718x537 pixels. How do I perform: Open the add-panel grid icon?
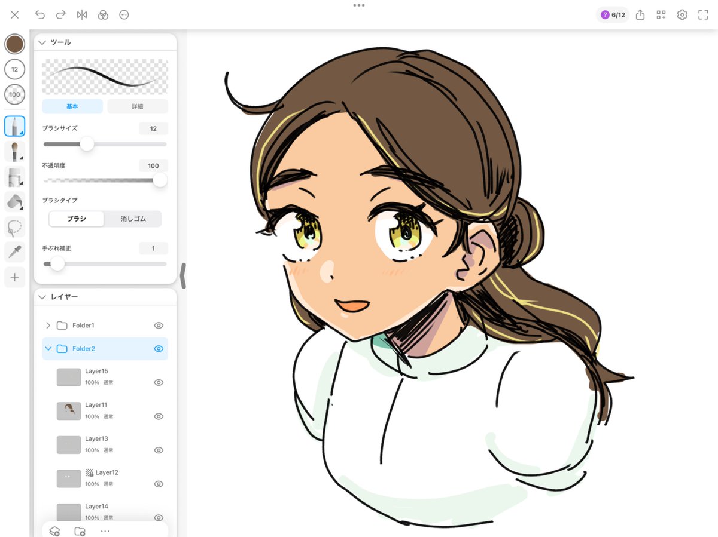(661, 15)
